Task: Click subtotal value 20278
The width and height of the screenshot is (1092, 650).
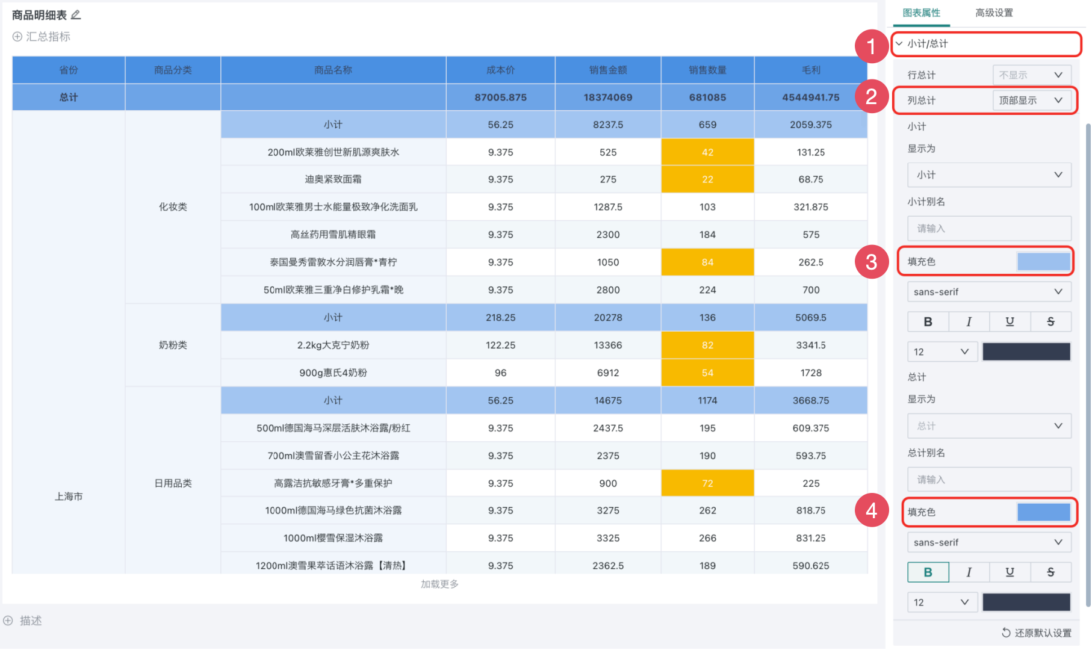Action: click(608, 317)
